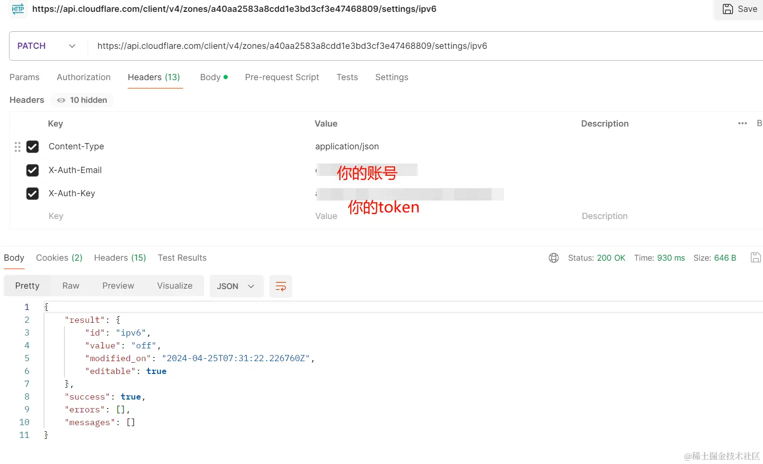Screen dimensions: 763x464
Task: Select the response Body tab
Action: coord(14,258)
